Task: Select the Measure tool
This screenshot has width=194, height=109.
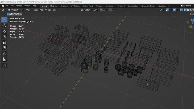Action: (x=4, y=59)
